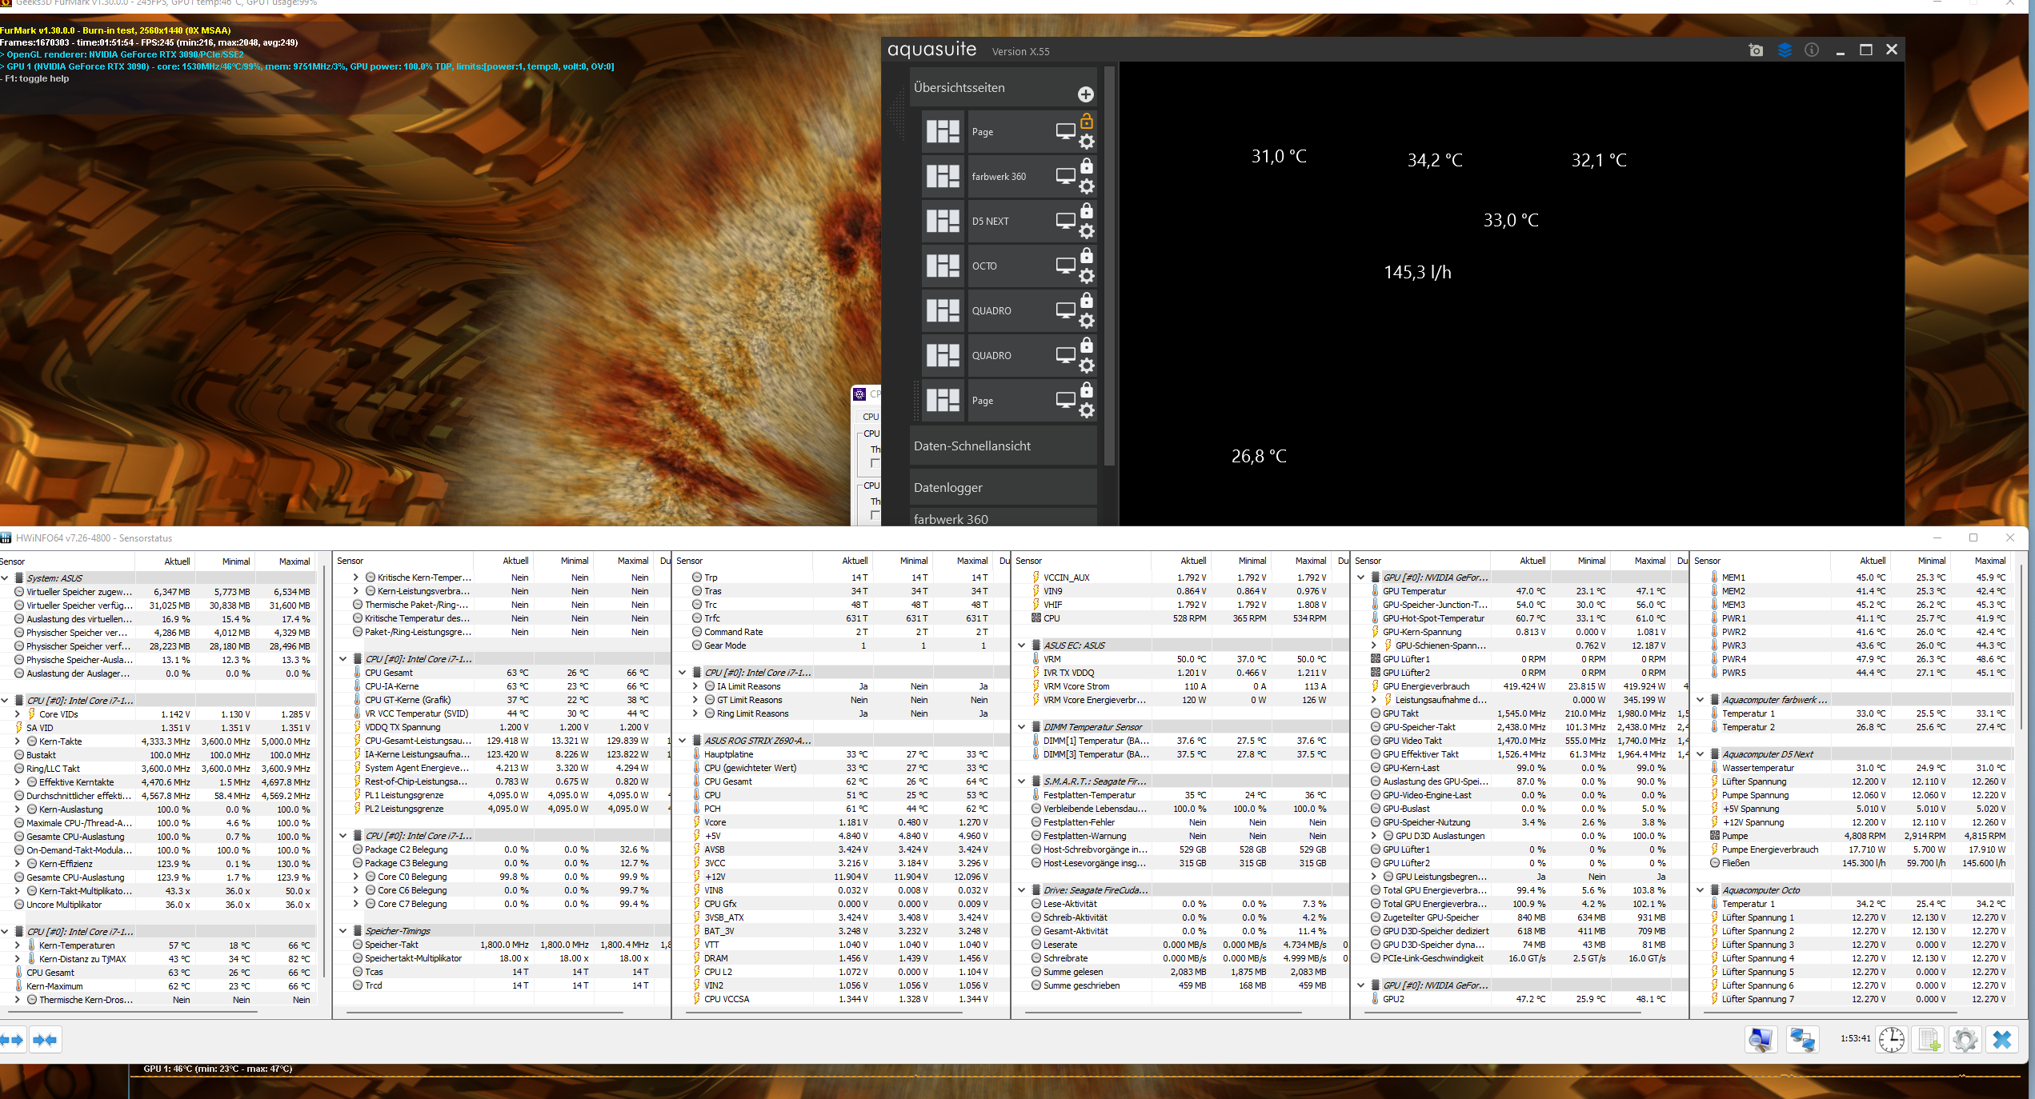Toggle the lock on farbwerk 360 page
Screen dimensions: 2035x1099
coord(1087,166)
